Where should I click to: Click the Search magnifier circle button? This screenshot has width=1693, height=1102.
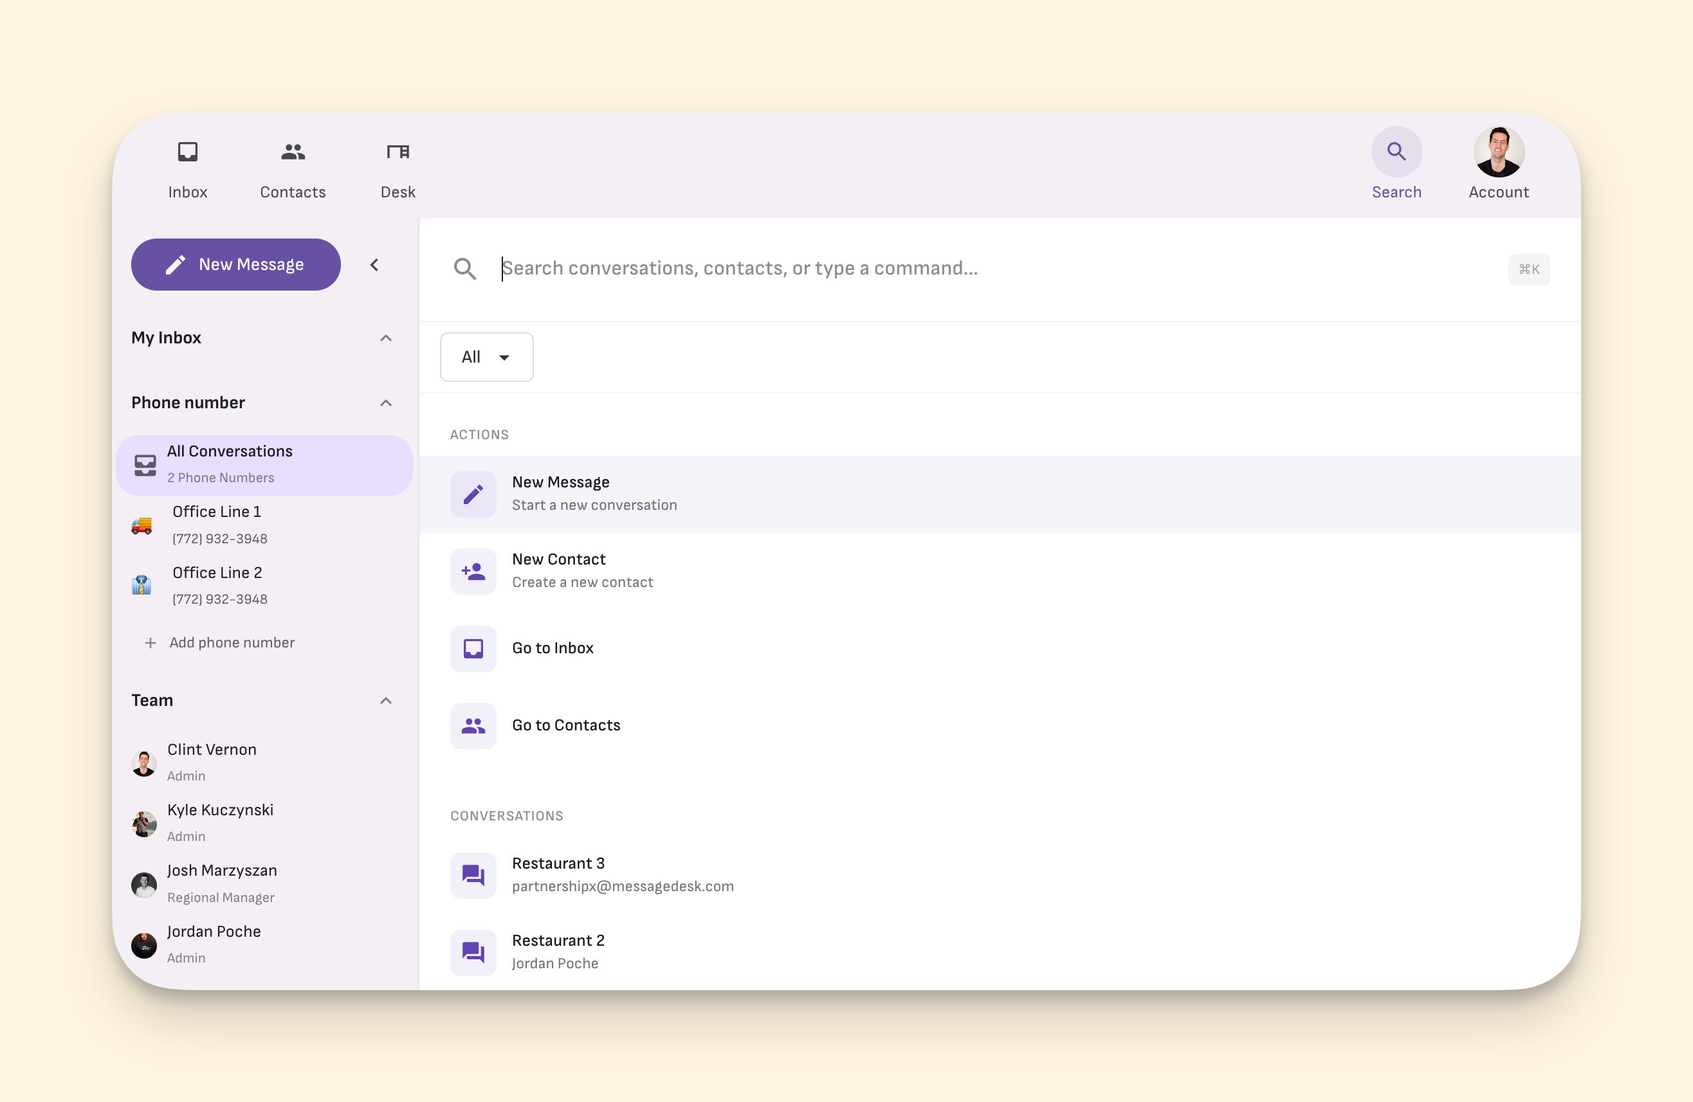pos(1396,152)
